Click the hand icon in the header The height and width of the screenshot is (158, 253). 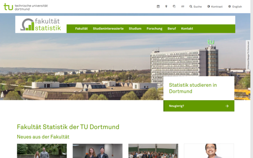click(174, 6)
